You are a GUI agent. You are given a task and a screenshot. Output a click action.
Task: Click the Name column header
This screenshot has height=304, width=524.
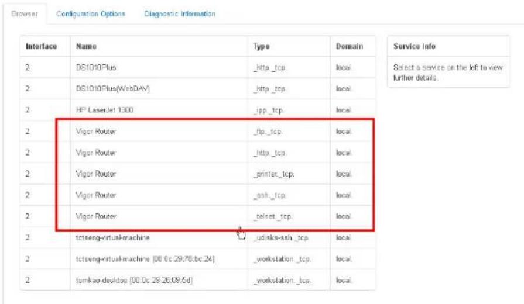86,46
